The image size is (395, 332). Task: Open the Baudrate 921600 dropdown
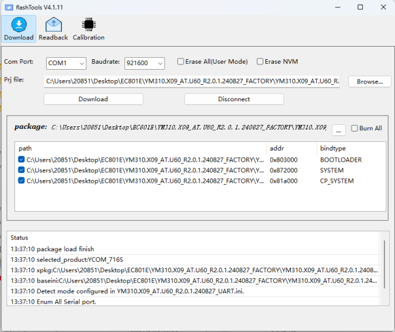(144, 63)
